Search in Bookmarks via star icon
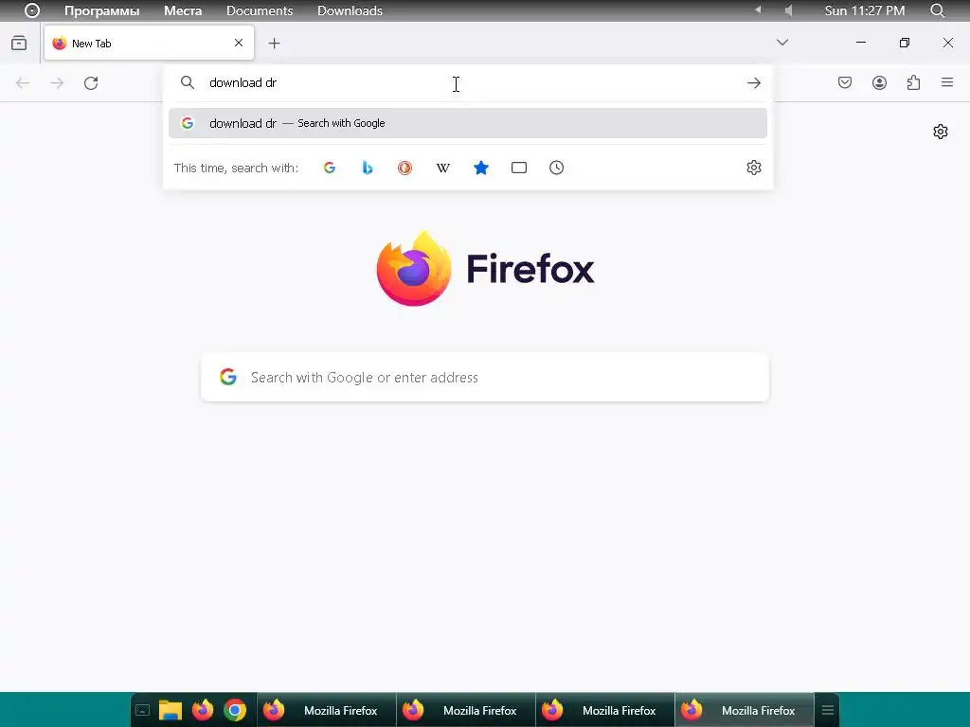The width and height of the screenshot is (970, 727). (480, 168)
